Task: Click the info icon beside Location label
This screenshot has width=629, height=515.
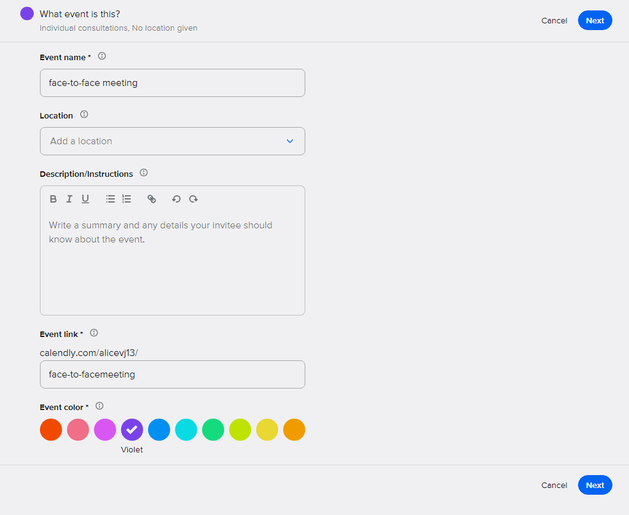Action: click(84, 114)
